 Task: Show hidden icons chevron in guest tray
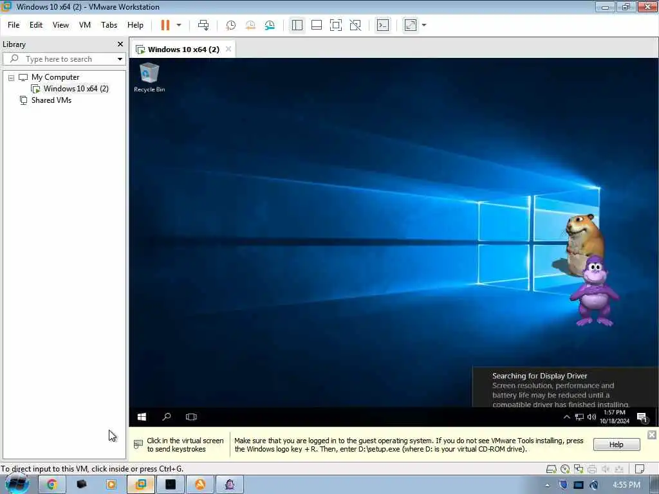click(x=566, y=417)
